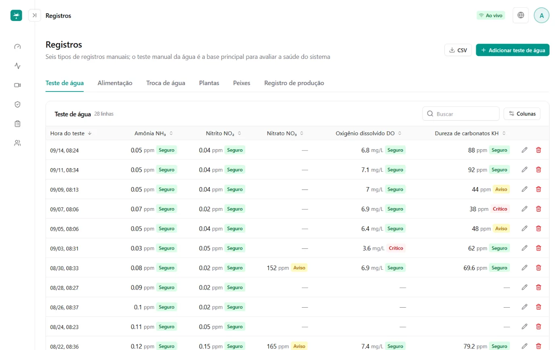Delete the 09/07, 08:06 test row

coord(538,209)
